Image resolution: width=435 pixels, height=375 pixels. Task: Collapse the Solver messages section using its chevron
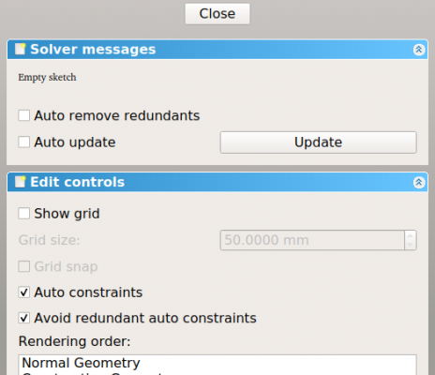click(x=419, y=50)
